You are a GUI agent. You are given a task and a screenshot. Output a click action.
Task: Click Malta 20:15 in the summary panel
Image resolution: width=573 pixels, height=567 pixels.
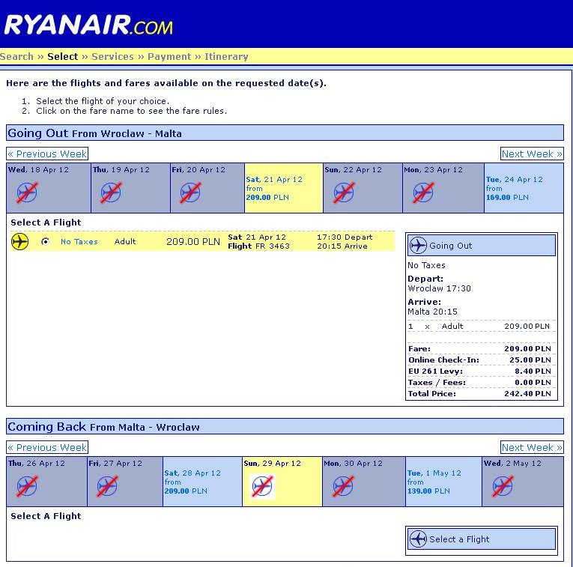click(432, 312)
